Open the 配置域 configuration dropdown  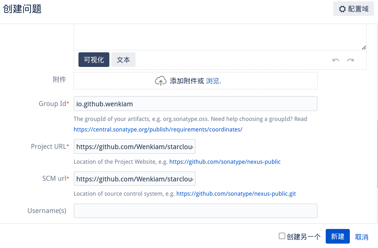click(353, 9)
